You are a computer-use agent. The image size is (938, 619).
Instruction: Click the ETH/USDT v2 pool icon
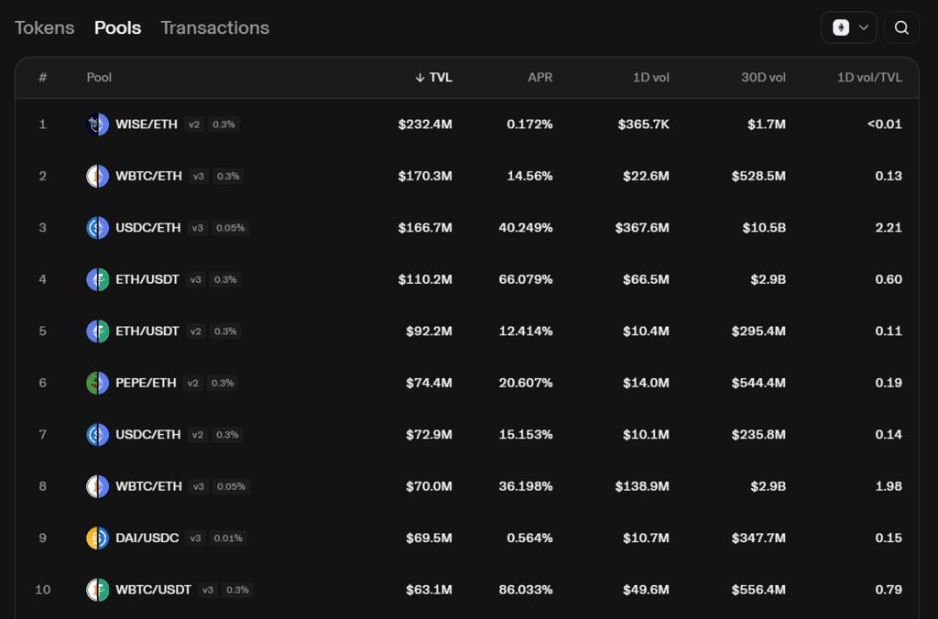click(97, 331)
